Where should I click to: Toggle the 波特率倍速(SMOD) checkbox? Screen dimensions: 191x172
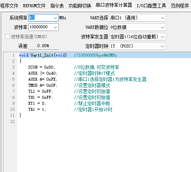pos(7,37)
